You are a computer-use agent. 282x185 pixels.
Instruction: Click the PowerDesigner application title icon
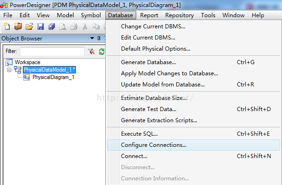(x=4, y=5)
